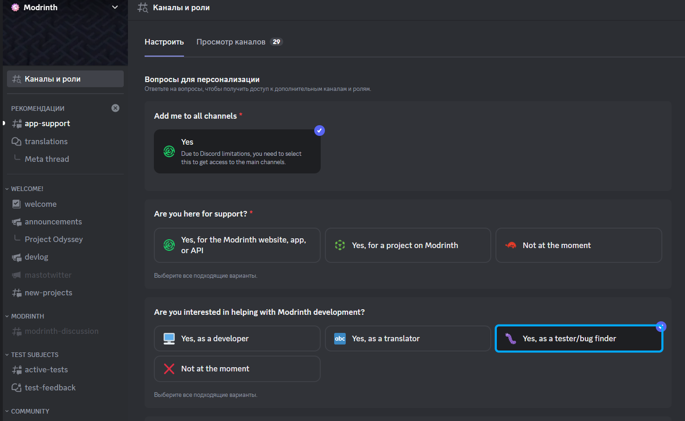Click the channel search icon in header
Viewport: 685px width, 421px height.
143,7
